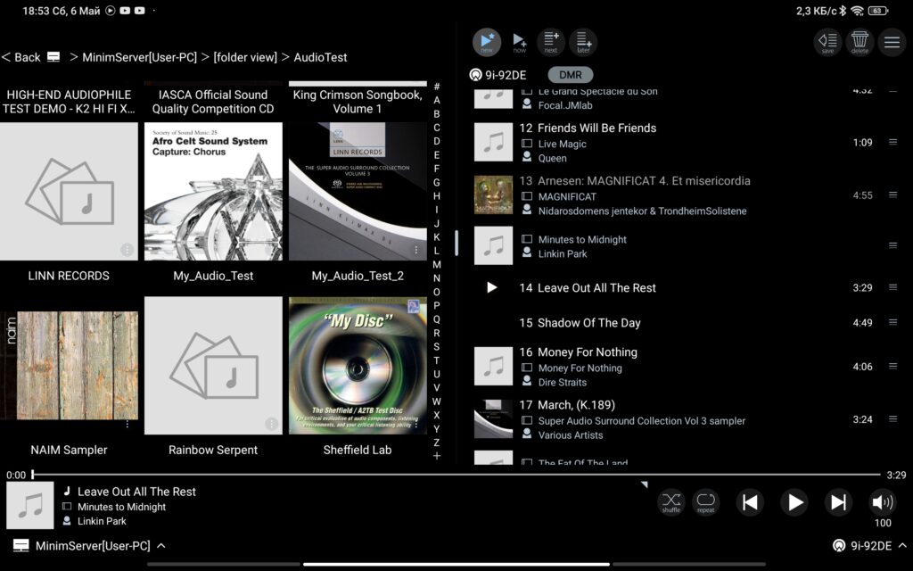The height and width of the screenshot is (571, 913).
Task: Open King Crimson Songbook, Volume 1
Action: [358, 102]
